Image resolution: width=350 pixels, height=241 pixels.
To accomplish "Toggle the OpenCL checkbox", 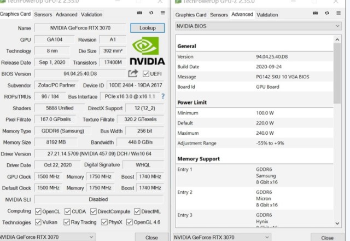I will [x=38, y=211].
